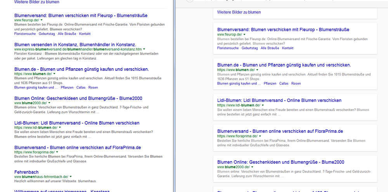Expand dropdown arrow beside https://www.blumen.de/ in right window

tap(257, 70)
